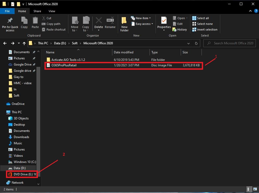Open the View ribbon tab
Image resolution: width=259 pixels, height=193 pixels.
pos(52,11)
